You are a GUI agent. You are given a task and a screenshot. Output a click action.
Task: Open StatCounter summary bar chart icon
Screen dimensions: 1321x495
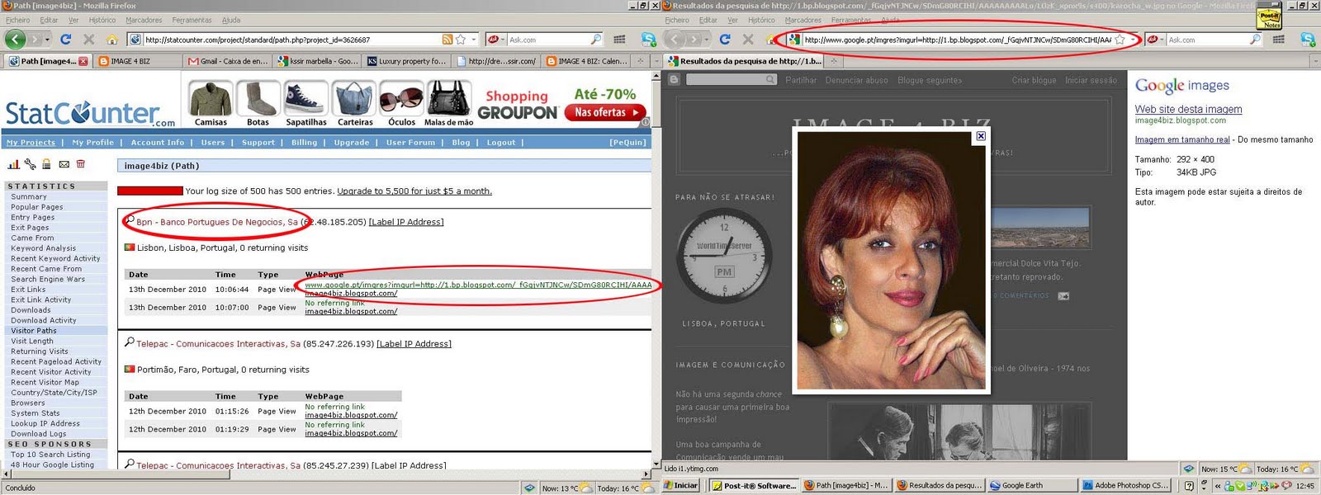point(13,164)
